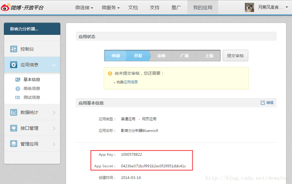The image size is (292, 184).
Task: Click the 审核 step in status bar
Action: (161, 56)
